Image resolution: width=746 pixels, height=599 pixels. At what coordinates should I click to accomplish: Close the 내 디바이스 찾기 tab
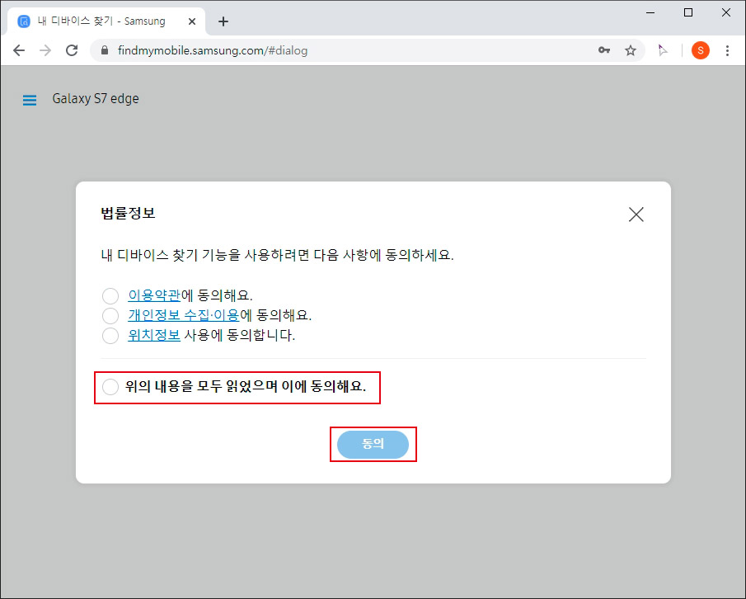pyautogui.click(x=192, y=21)
